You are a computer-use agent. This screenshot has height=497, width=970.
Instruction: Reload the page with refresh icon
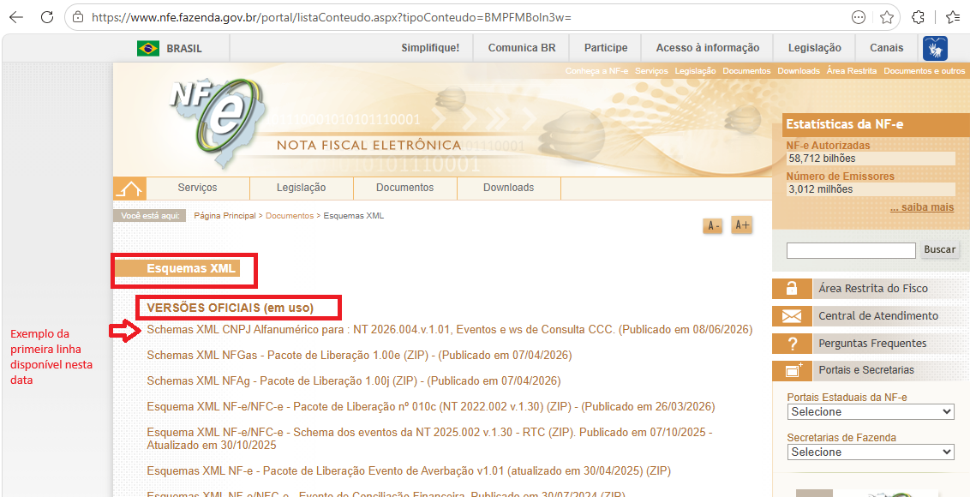click(x=47, y=17)
